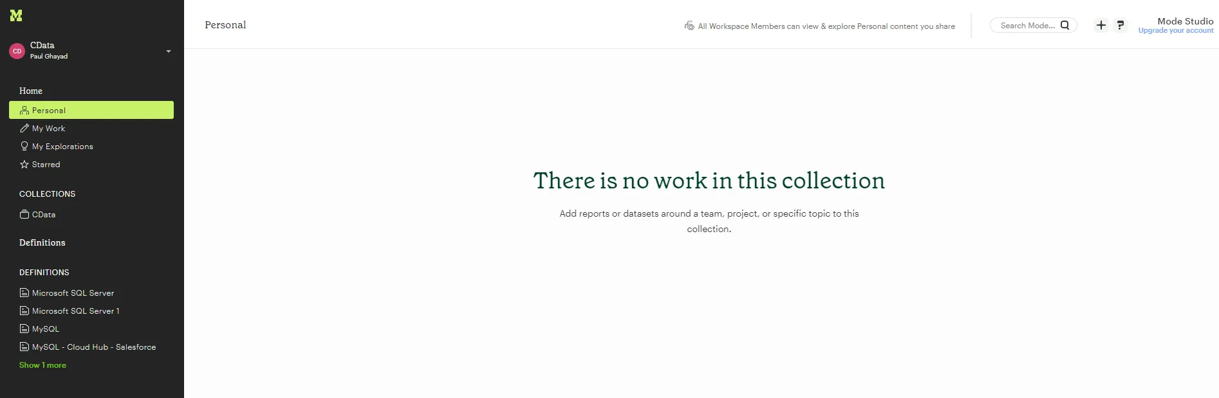Viewport: 1219px width, 398px height.
Task: Click the Upgrade your account link
Action: point(1175,31)
